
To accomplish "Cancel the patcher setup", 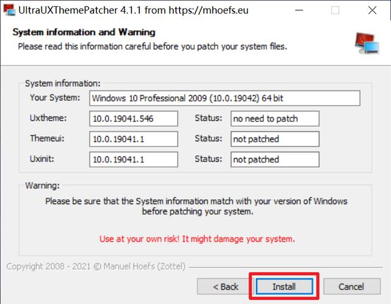I will (351, 286).
